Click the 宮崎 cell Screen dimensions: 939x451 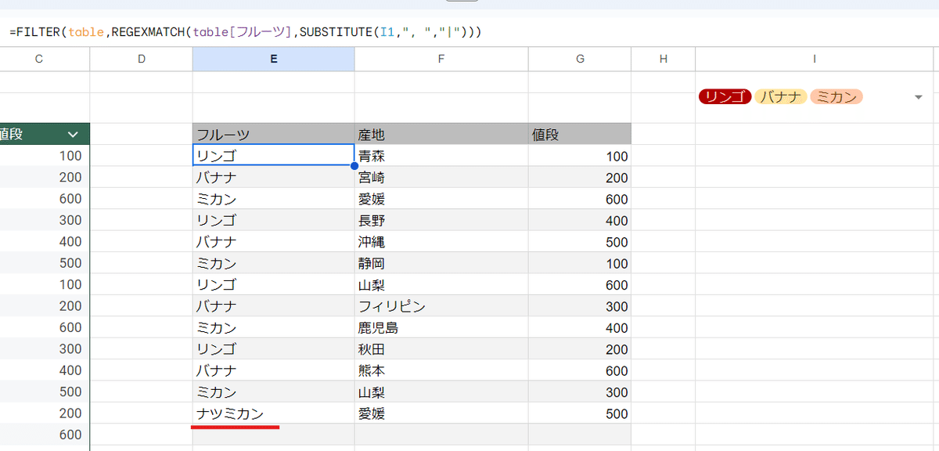441,177
